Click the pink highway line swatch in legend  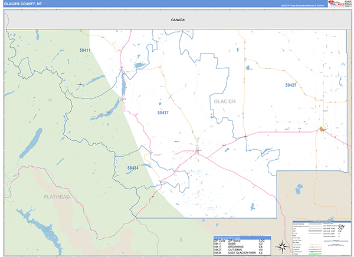pos(315,249)
